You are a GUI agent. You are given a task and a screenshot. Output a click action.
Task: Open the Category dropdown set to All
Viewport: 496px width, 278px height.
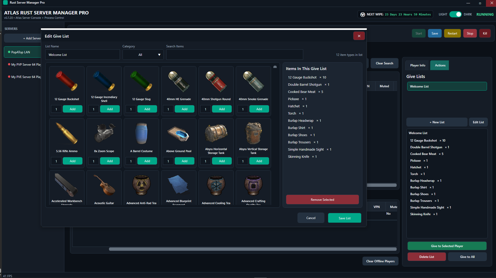click(143, 55)
